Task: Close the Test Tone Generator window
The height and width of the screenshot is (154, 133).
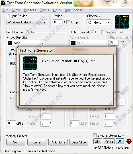Action: 126,2
